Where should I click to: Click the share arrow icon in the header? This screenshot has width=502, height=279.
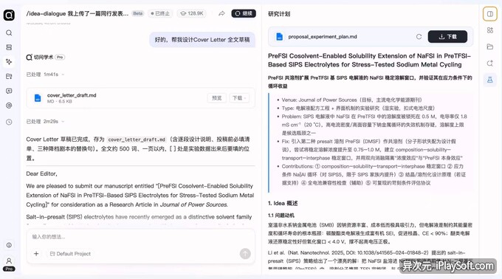point(221,13)
